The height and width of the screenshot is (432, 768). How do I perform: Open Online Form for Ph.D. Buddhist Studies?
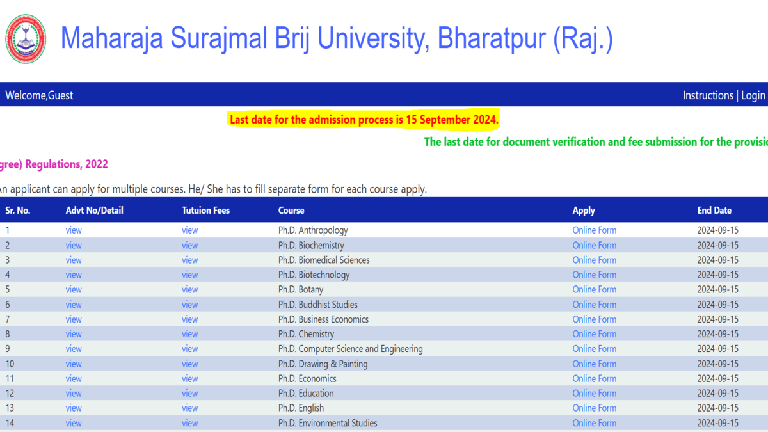point(595,305)
